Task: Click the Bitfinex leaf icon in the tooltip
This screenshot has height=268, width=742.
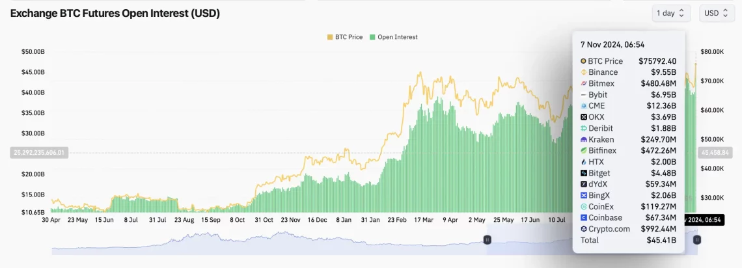Action: [x=583, y=150]
